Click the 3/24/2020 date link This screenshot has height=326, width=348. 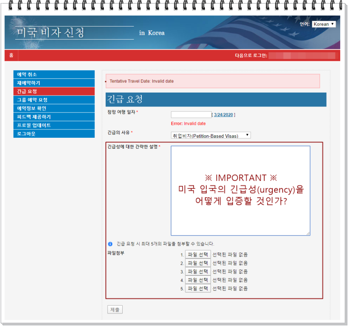coord(223,115)
